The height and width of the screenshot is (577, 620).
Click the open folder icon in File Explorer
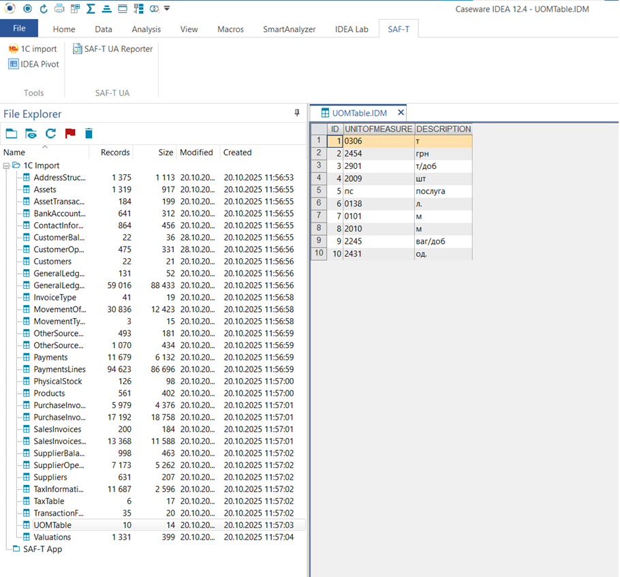click(x=12, y=134)
